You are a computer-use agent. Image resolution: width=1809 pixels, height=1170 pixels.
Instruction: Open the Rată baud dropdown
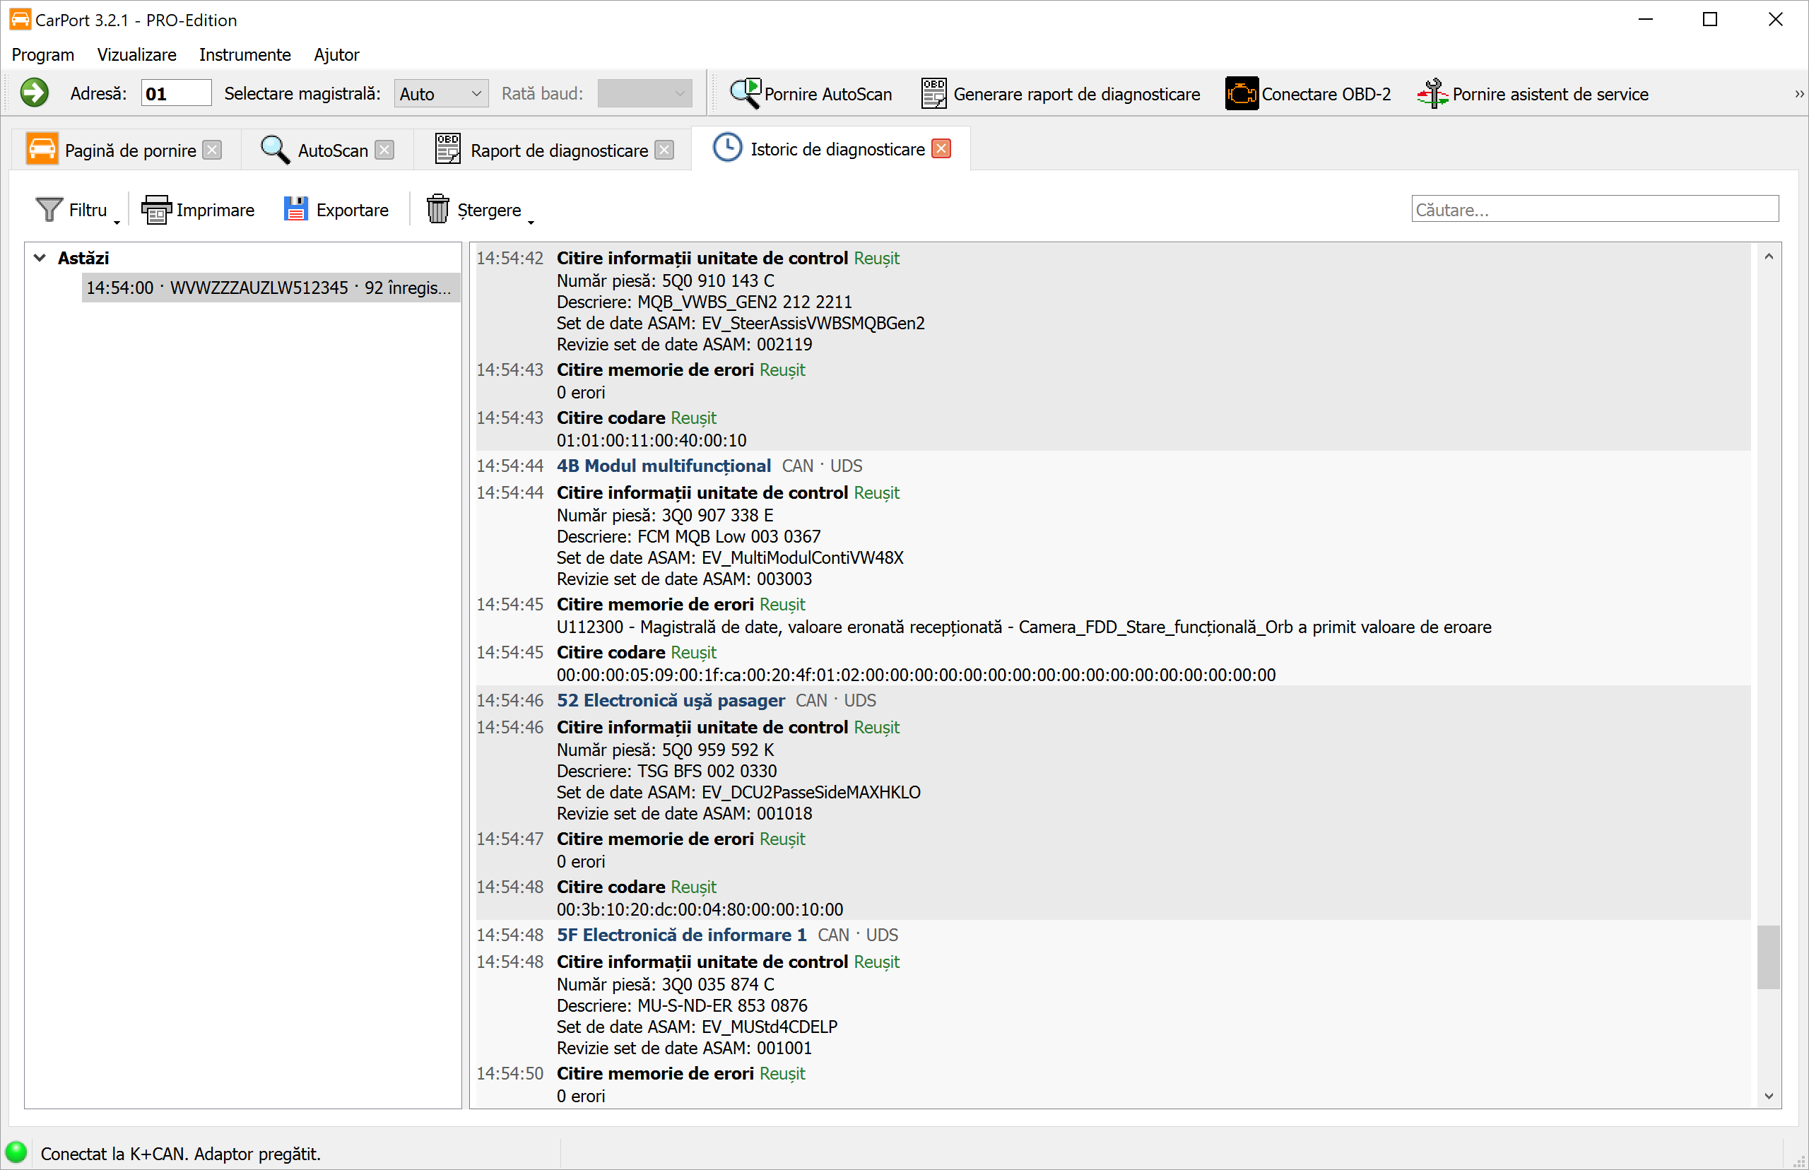644,93
